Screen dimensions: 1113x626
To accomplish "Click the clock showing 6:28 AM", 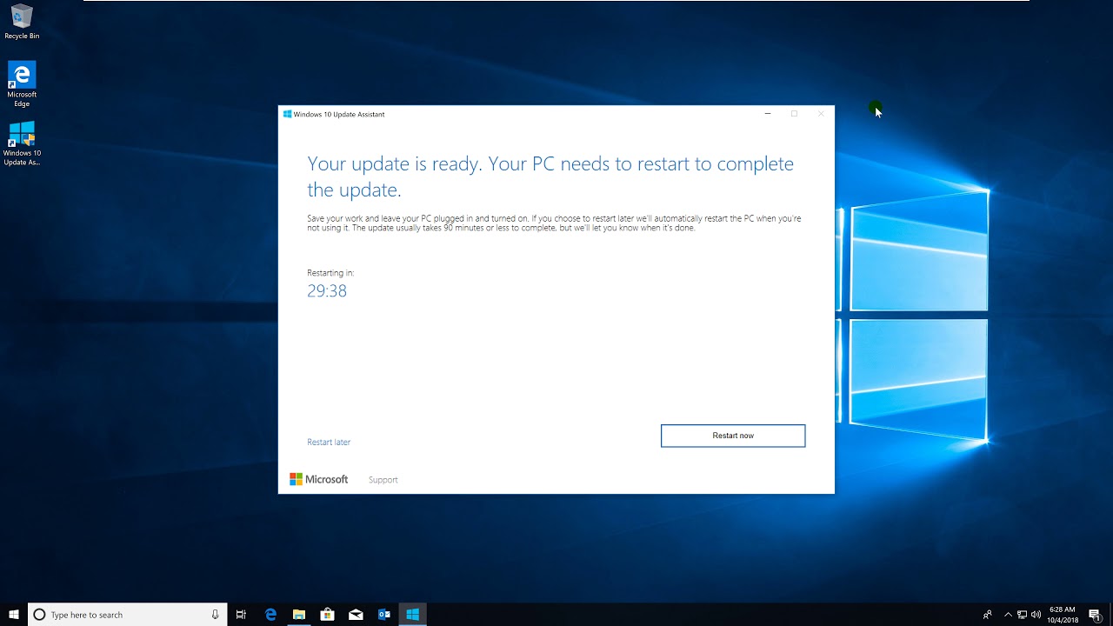I will click(x=1063, y=615).
